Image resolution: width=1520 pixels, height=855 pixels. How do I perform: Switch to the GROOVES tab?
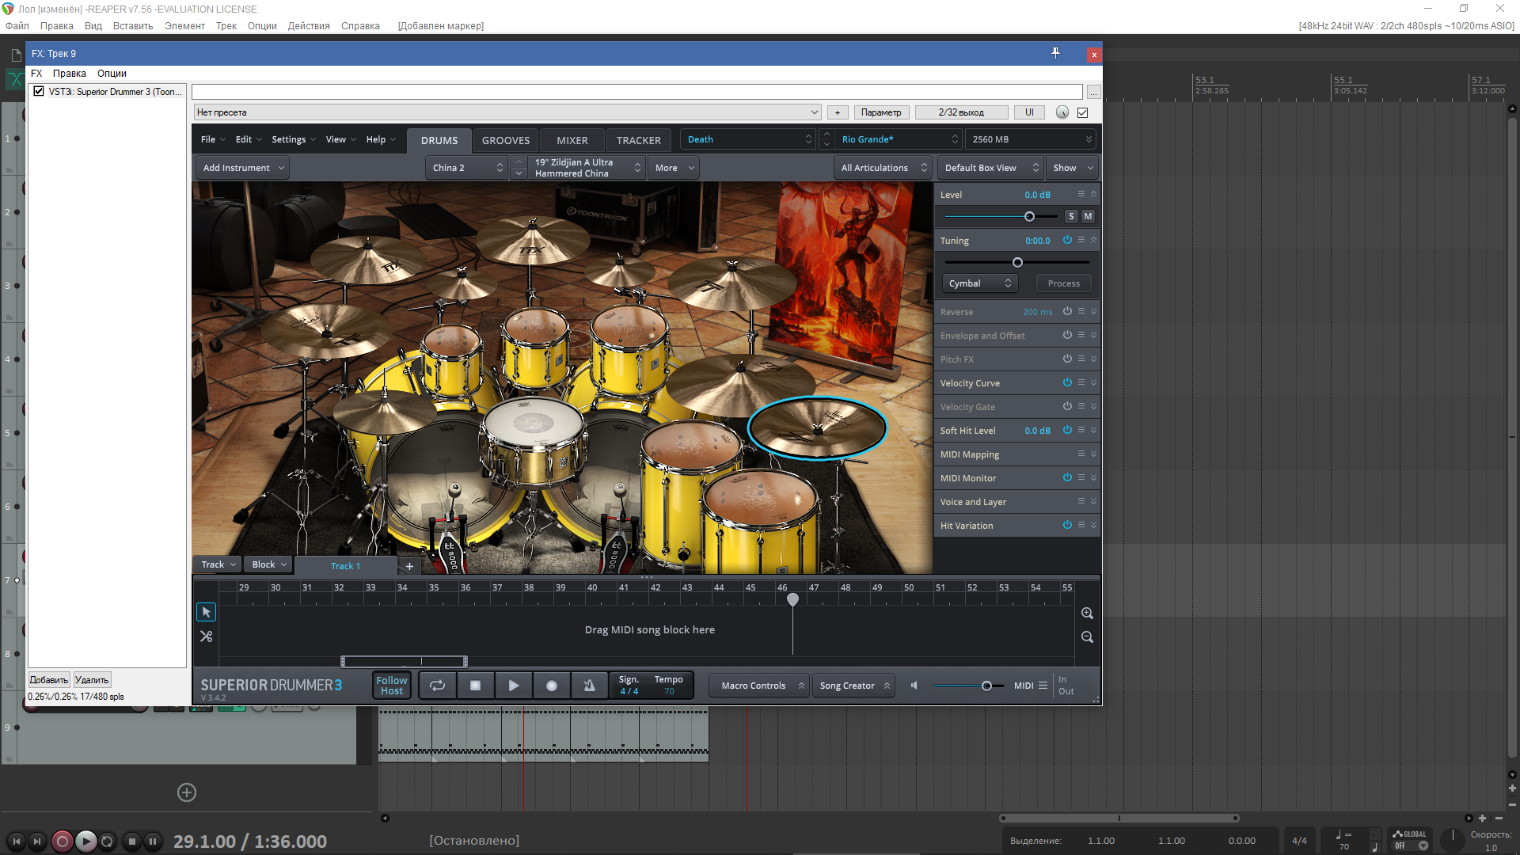(505, 140)
